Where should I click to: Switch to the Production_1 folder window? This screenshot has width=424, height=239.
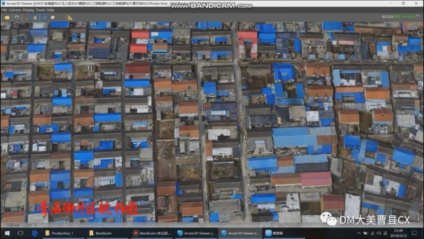click(64, 233)
